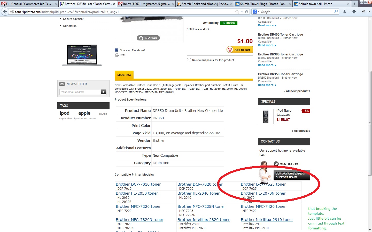
Task: Click All new products link
Action: [x=297, y=91]
